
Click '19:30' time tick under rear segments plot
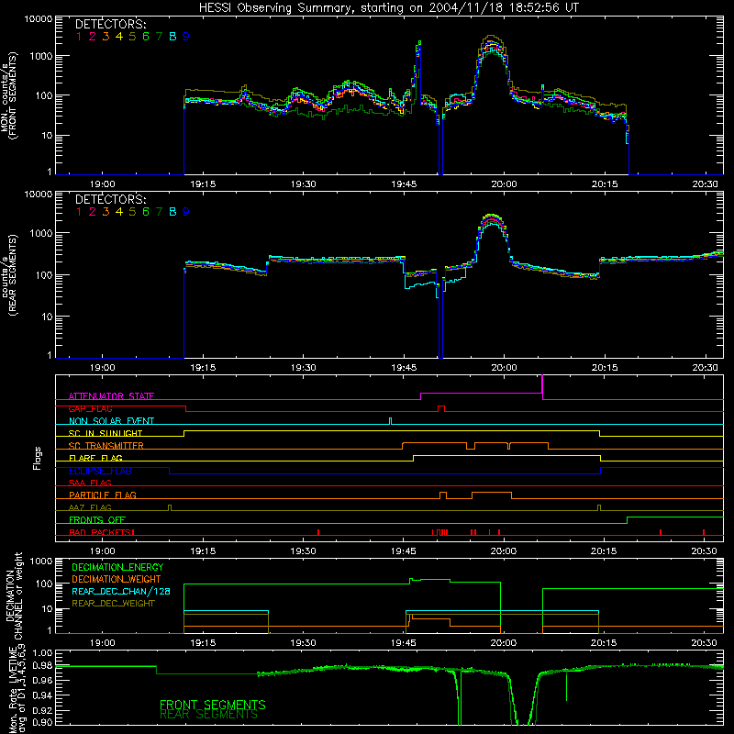pos(304,368)
